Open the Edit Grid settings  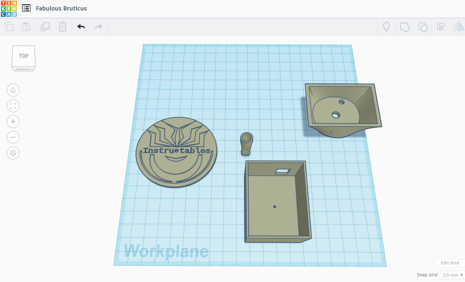tap(449, 263)
